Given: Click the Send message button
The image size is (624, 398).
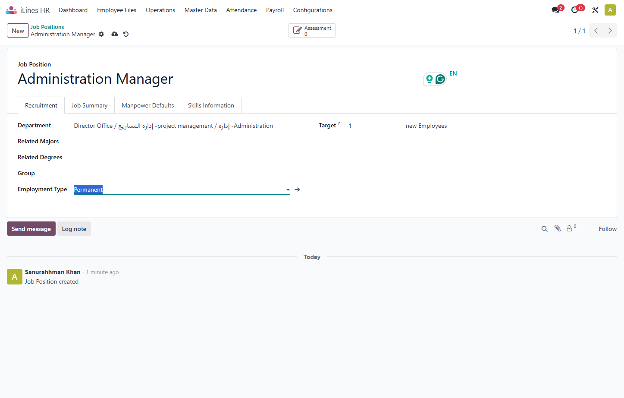Looking at the screenshot, I should pyautogui.click(x=31, y=229).
